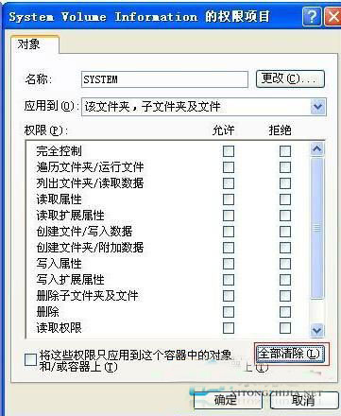Click the 名称 field showing SYSTEM
341x416 pixels.
tap(164, 79)
